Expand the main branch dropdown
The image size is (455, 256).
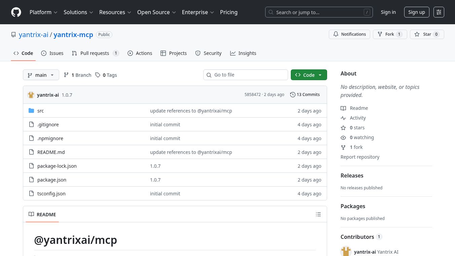41,75
